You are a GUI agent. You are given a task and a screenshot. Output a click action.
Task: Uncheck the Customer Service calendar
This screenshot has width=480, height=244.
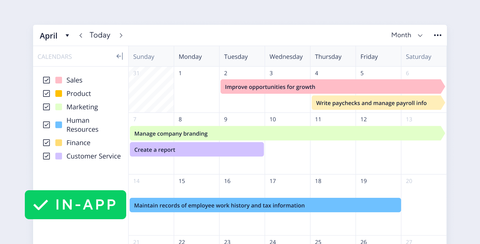pyautogui.click(x=47, y=156)
